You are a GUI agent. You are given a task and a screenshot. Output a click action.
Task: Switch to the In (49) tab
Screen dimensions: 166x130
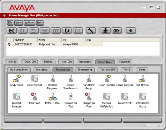[x=12, y=62]
